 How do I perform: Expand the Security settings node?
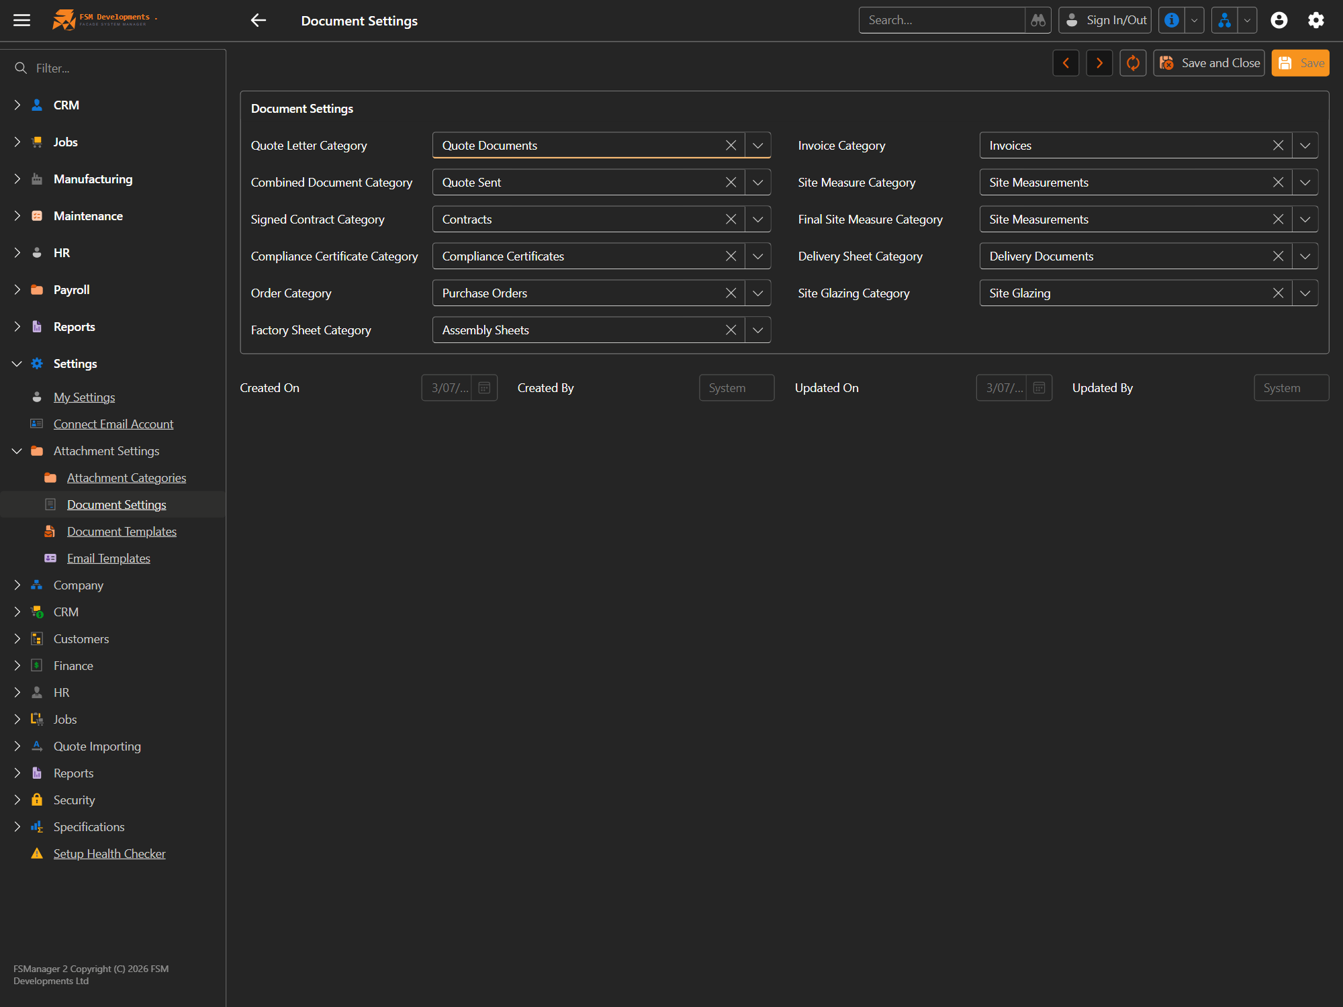(17, 800)
